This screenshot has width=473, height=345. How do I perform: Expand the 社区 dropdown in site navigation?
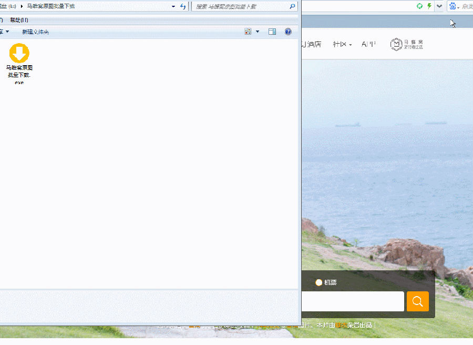(342, 44)
